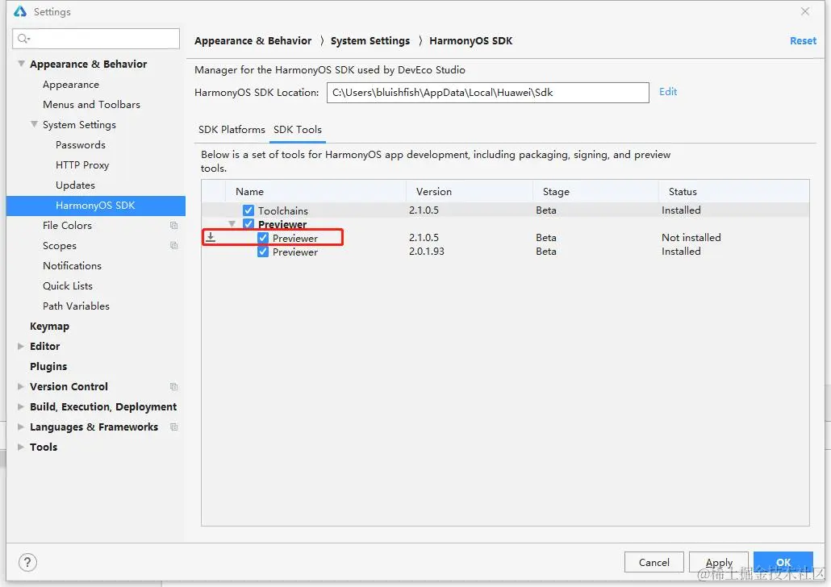Confirm with the OK button
The width and height of the screenshot is (831, 587).
(x=783, y=562)
